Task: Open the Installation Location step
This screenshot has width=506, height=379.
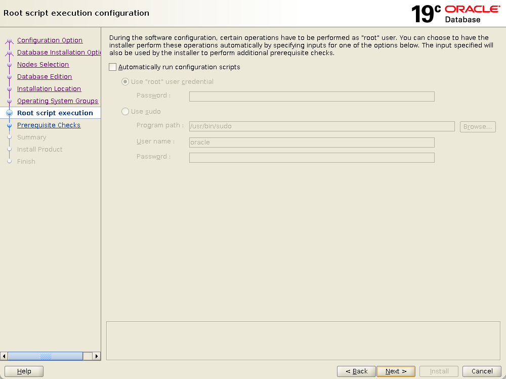Action: [x=49, y=89]
